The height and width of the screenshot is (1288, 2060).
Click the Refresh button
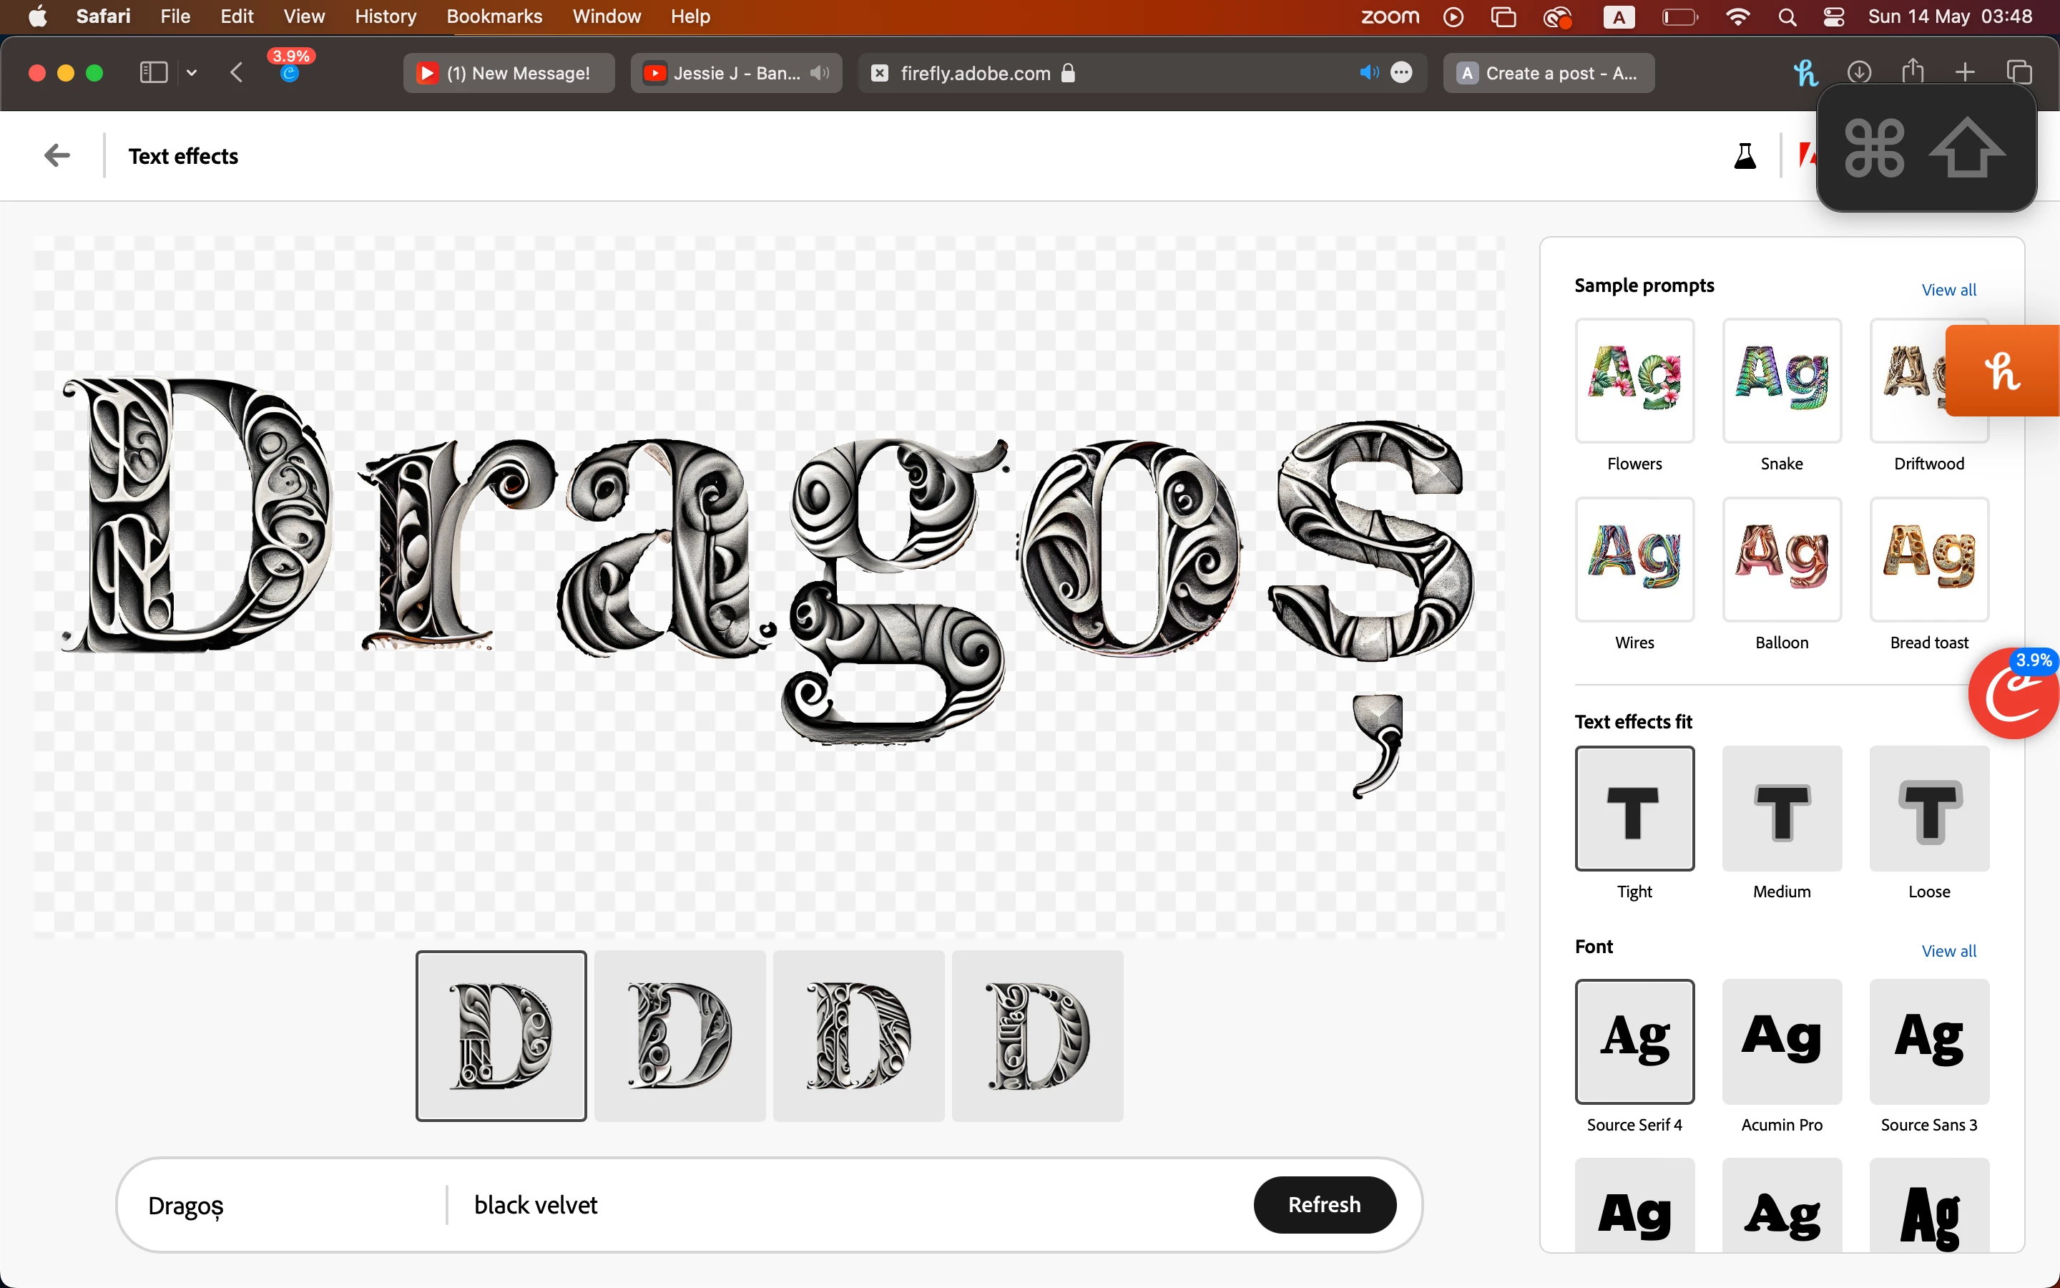[x=1324, y=1204]
